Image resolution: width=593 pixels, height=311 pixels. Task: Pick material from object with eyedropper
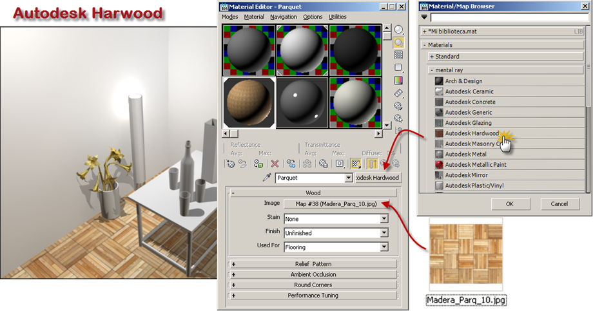[x=267, y=178]
